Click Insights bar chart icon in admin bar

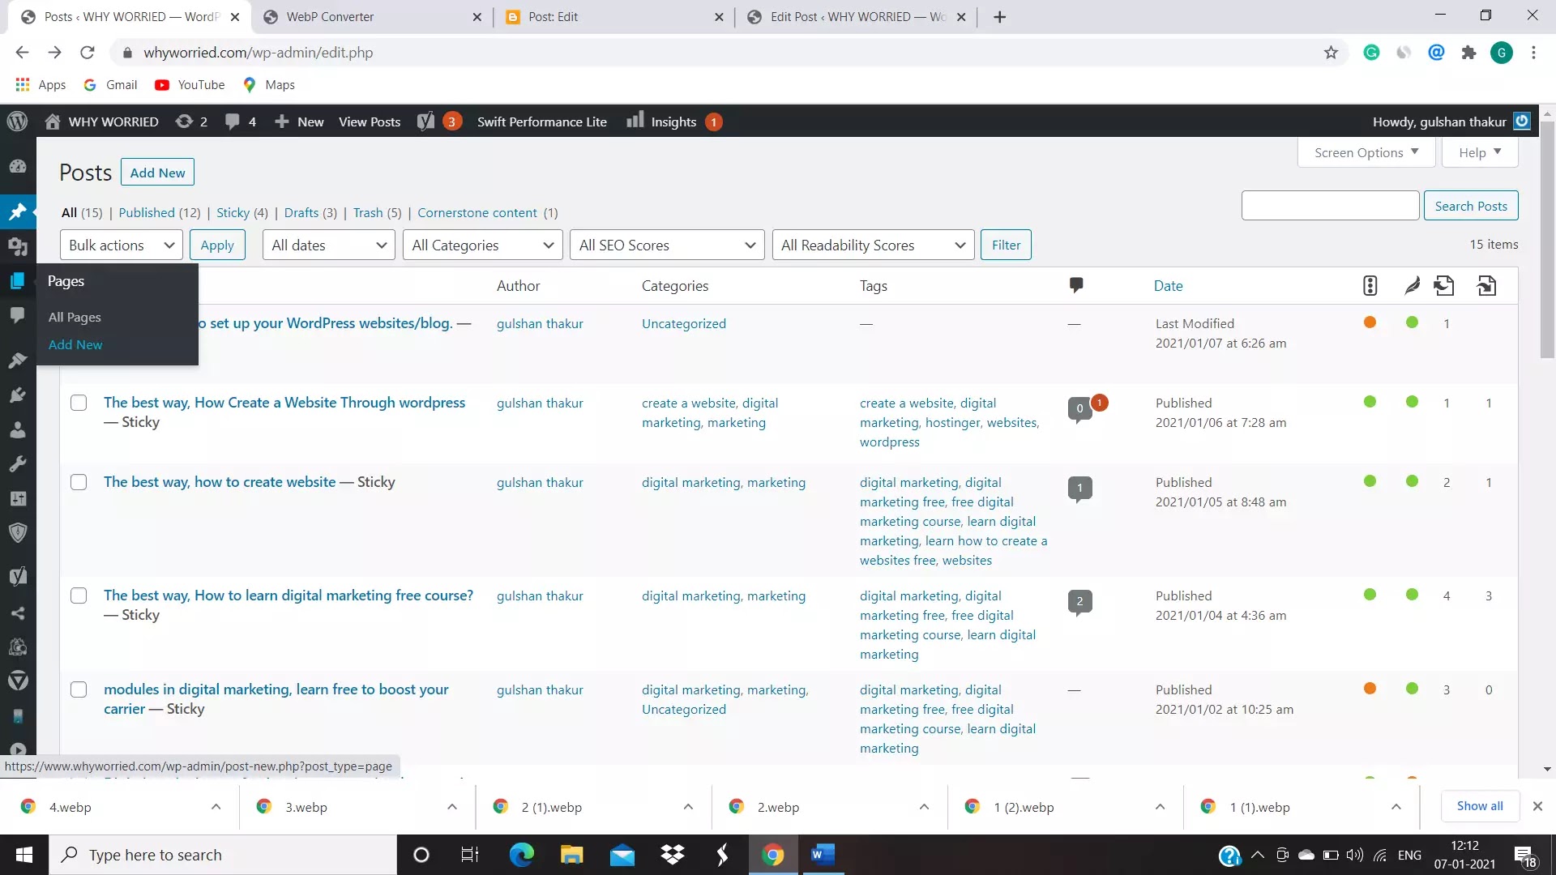click(x=635, y=121)
